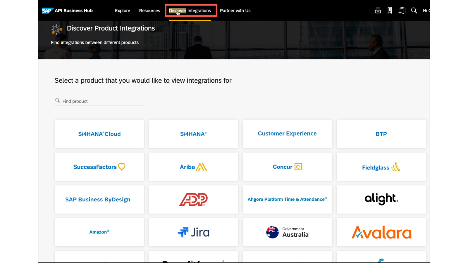The height and width of the screenshot is (263, 468).
Task: Open the bookmark icon in the header
Action: tap(390, 11)
